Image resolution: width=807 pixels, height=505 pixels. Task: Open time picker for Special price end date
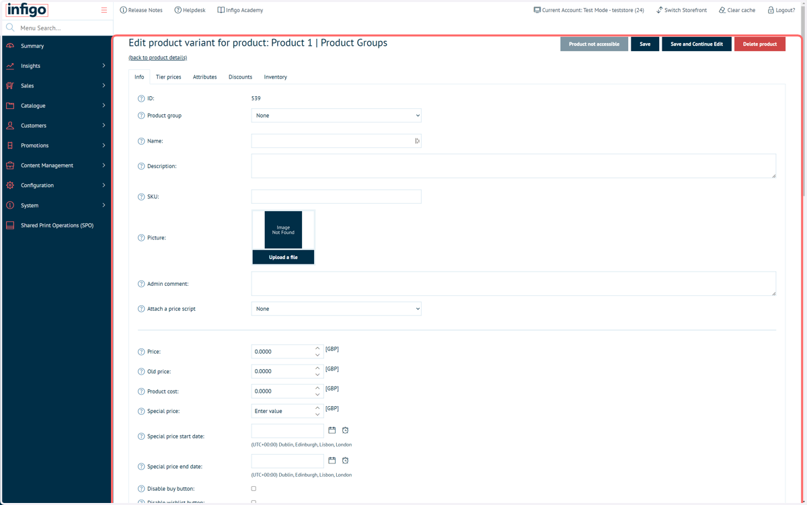click(x=345, y=461)
